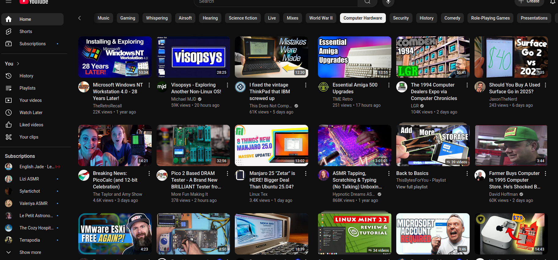Open options for 1994 Computer Dealers Expo video
The height and width of the screenshot is (260, 558).
click(x=467, y=85)
